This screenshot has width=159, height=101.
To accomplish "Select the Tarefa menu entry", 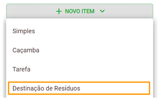I will tap(21, 69).
